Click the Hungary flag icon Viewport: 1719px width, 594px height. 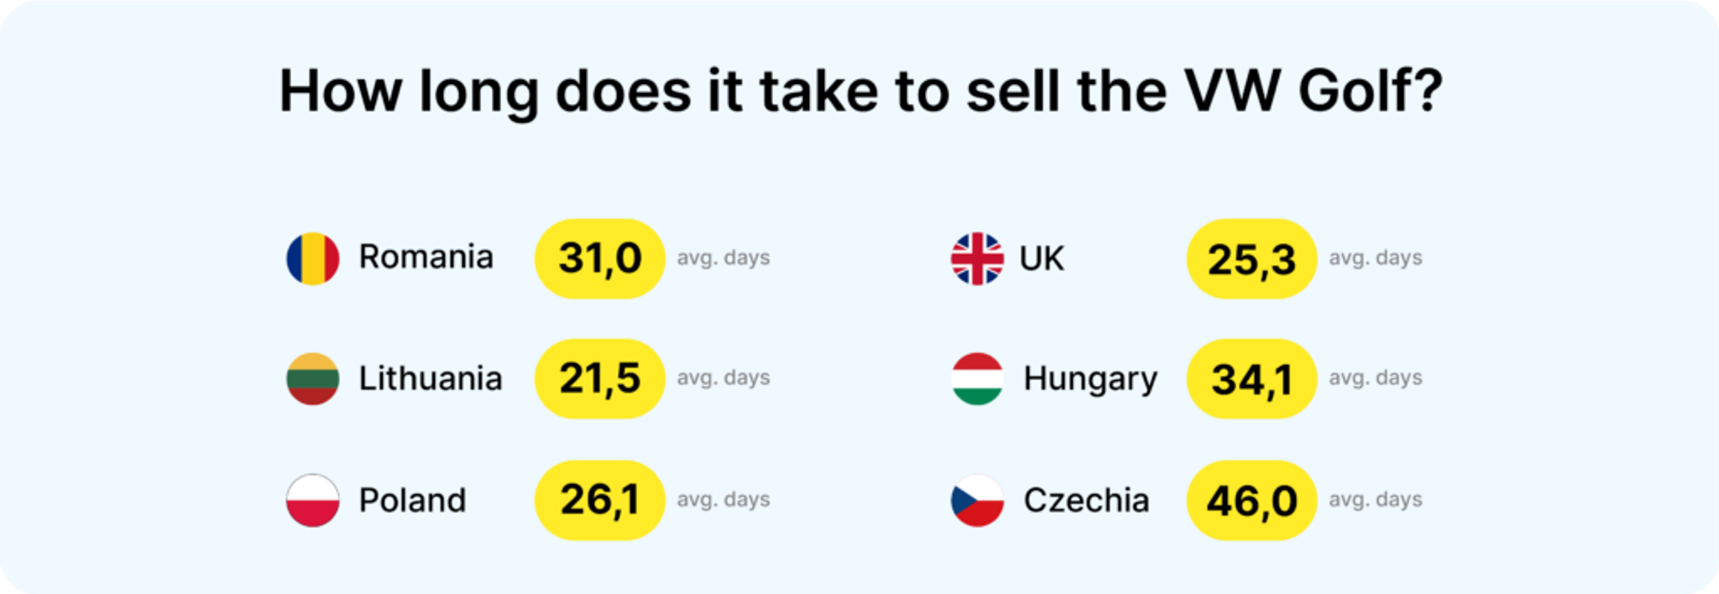[x=977, y=379]
